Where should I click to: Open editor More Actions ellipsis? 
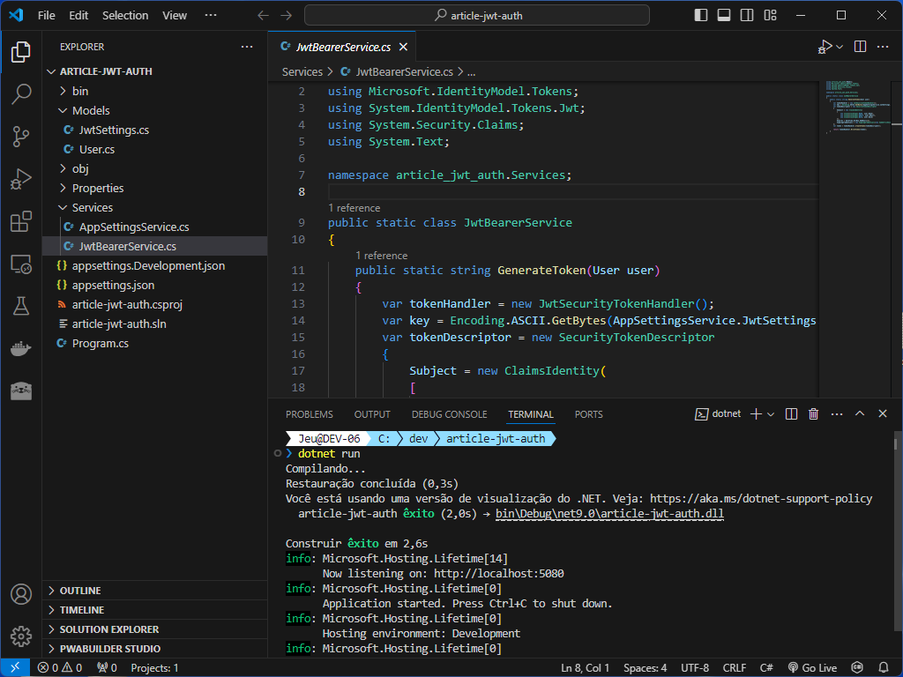point(883,47)
